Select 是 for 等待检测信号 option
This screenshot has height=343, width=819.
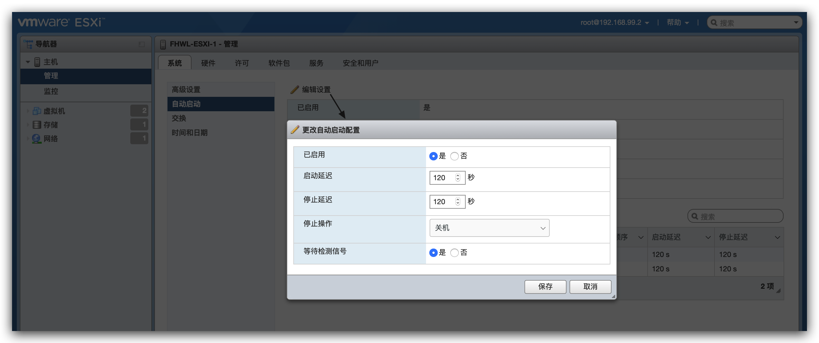(433, 252)
